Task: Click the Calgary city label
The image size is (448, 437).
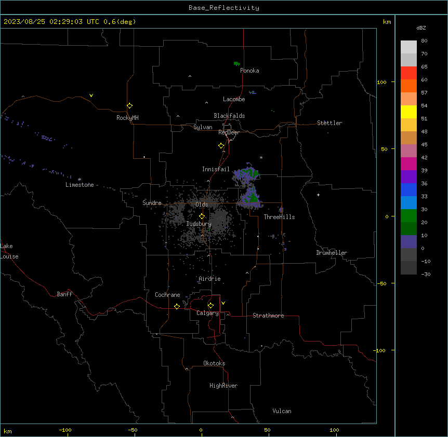Action: coord(207,313)
